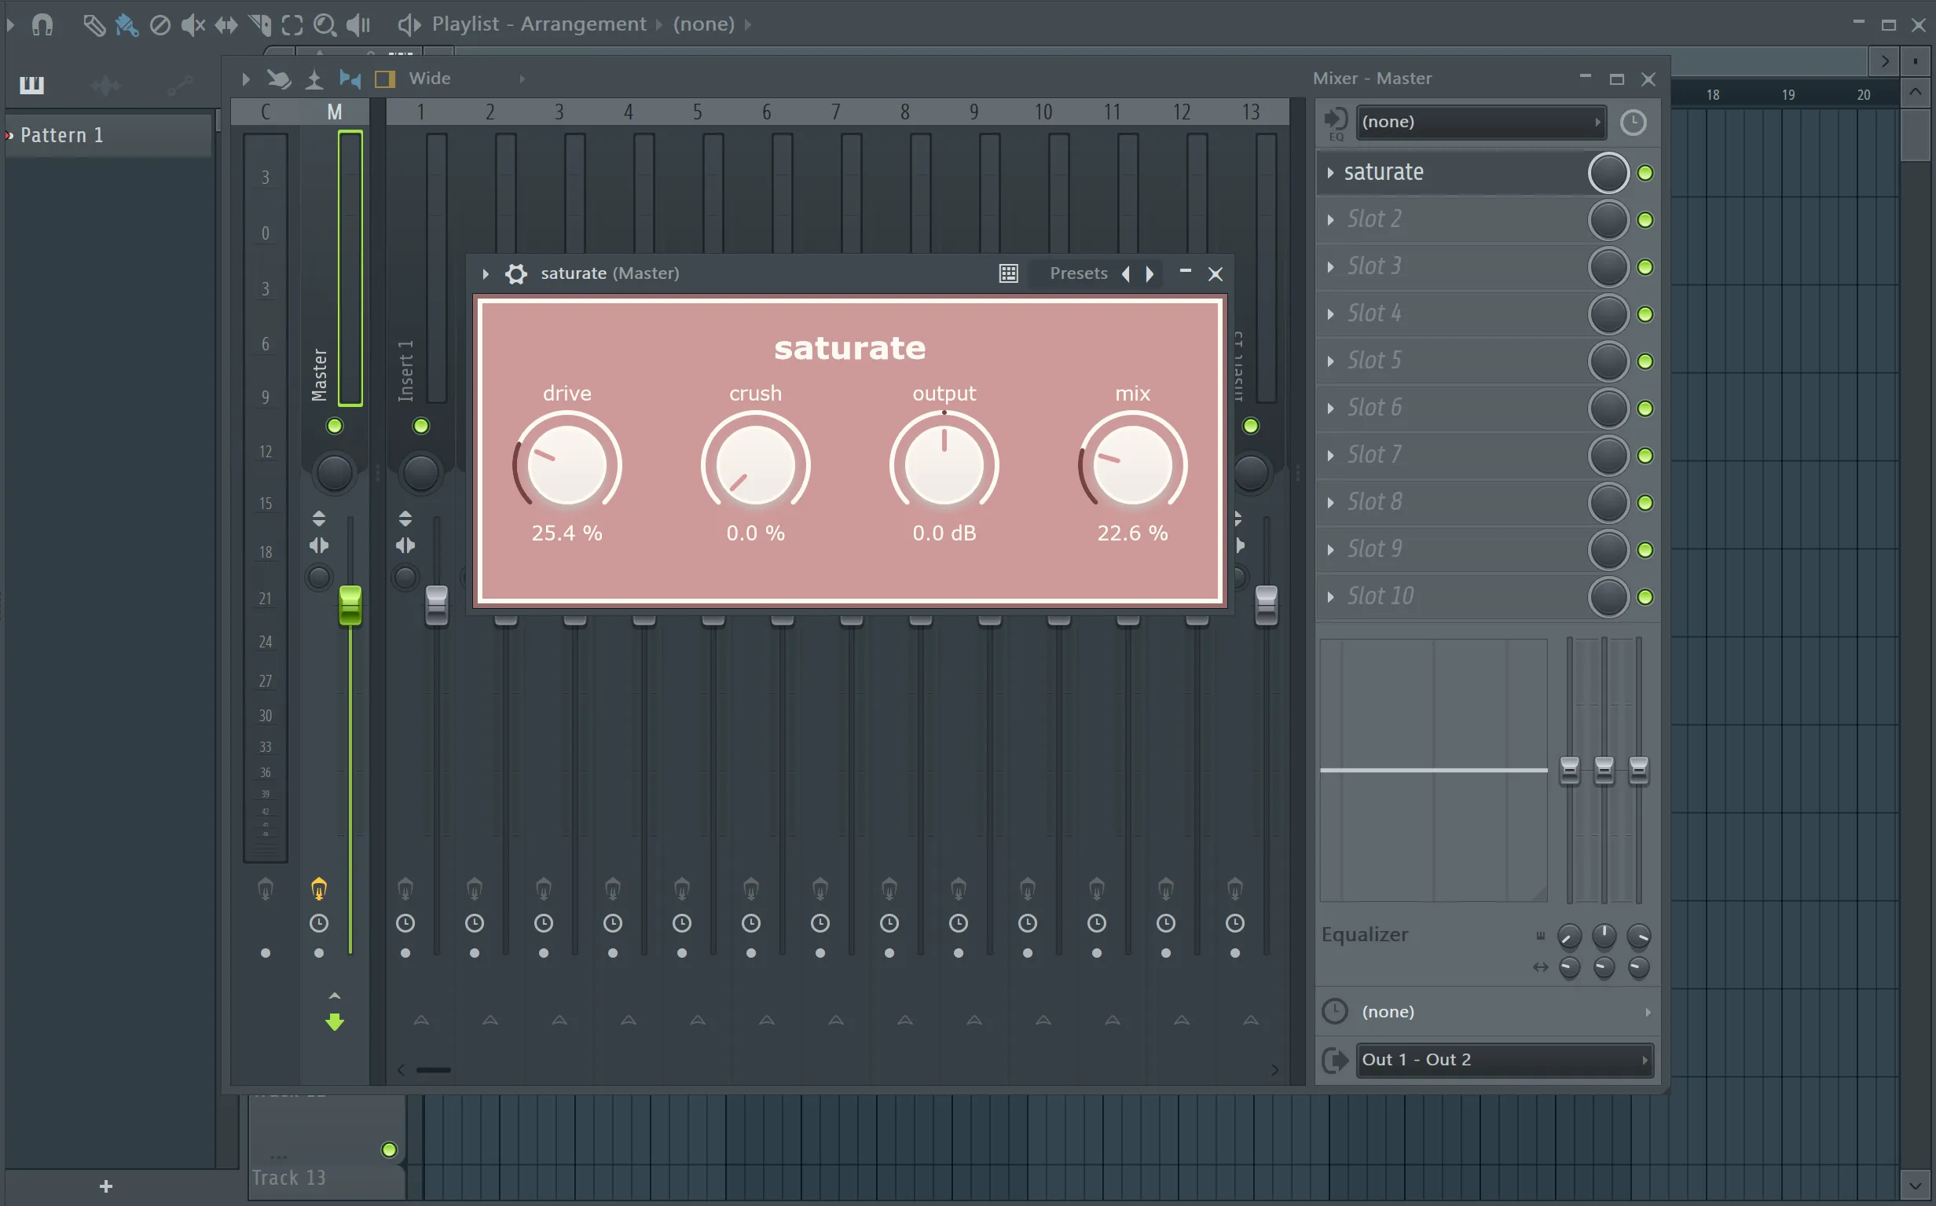The image size is (1936, 1206).
Task: Open the latency compensation clock icon
Action: [1633, 122]
